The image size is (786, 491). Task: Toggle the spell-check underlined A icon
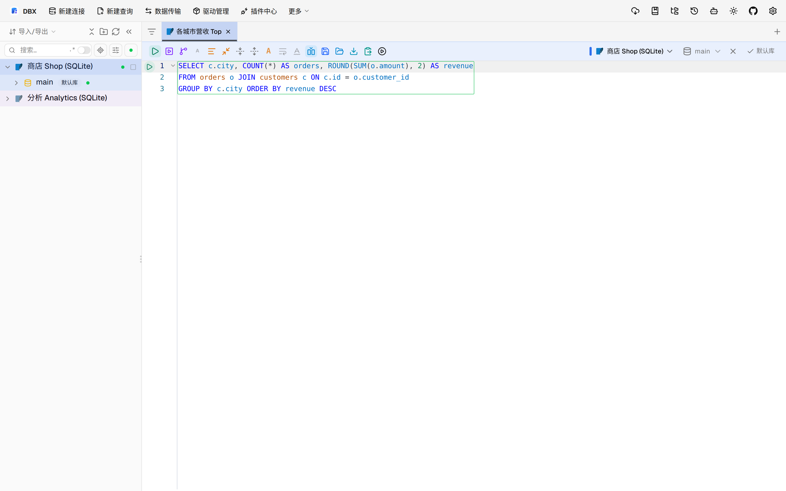pos(297,51)
